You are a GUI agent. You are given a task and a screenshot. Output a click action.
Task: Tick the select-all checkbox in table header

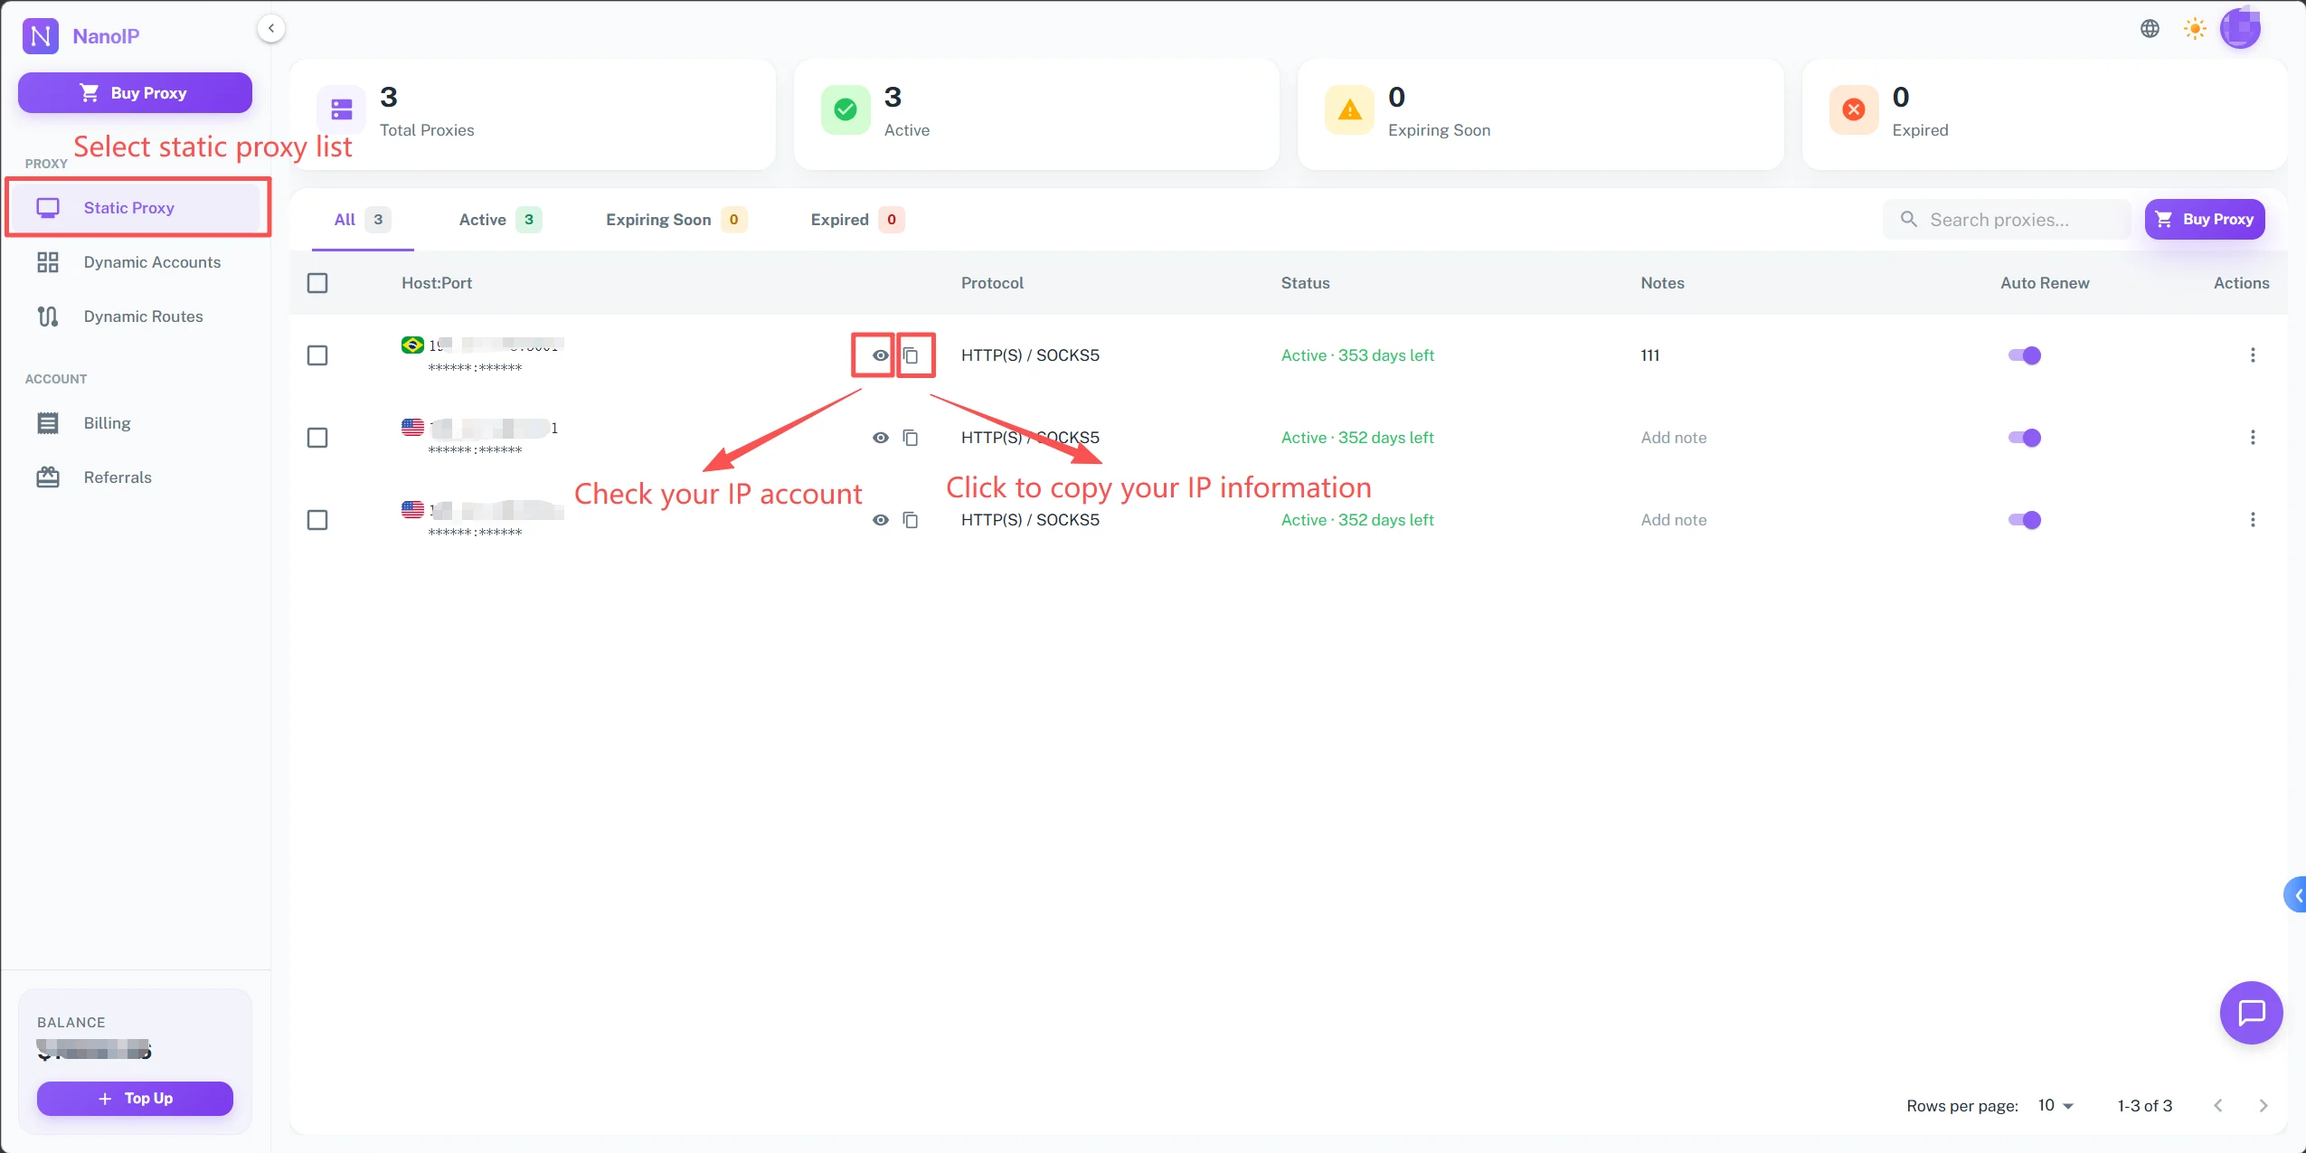coord(317,283)
